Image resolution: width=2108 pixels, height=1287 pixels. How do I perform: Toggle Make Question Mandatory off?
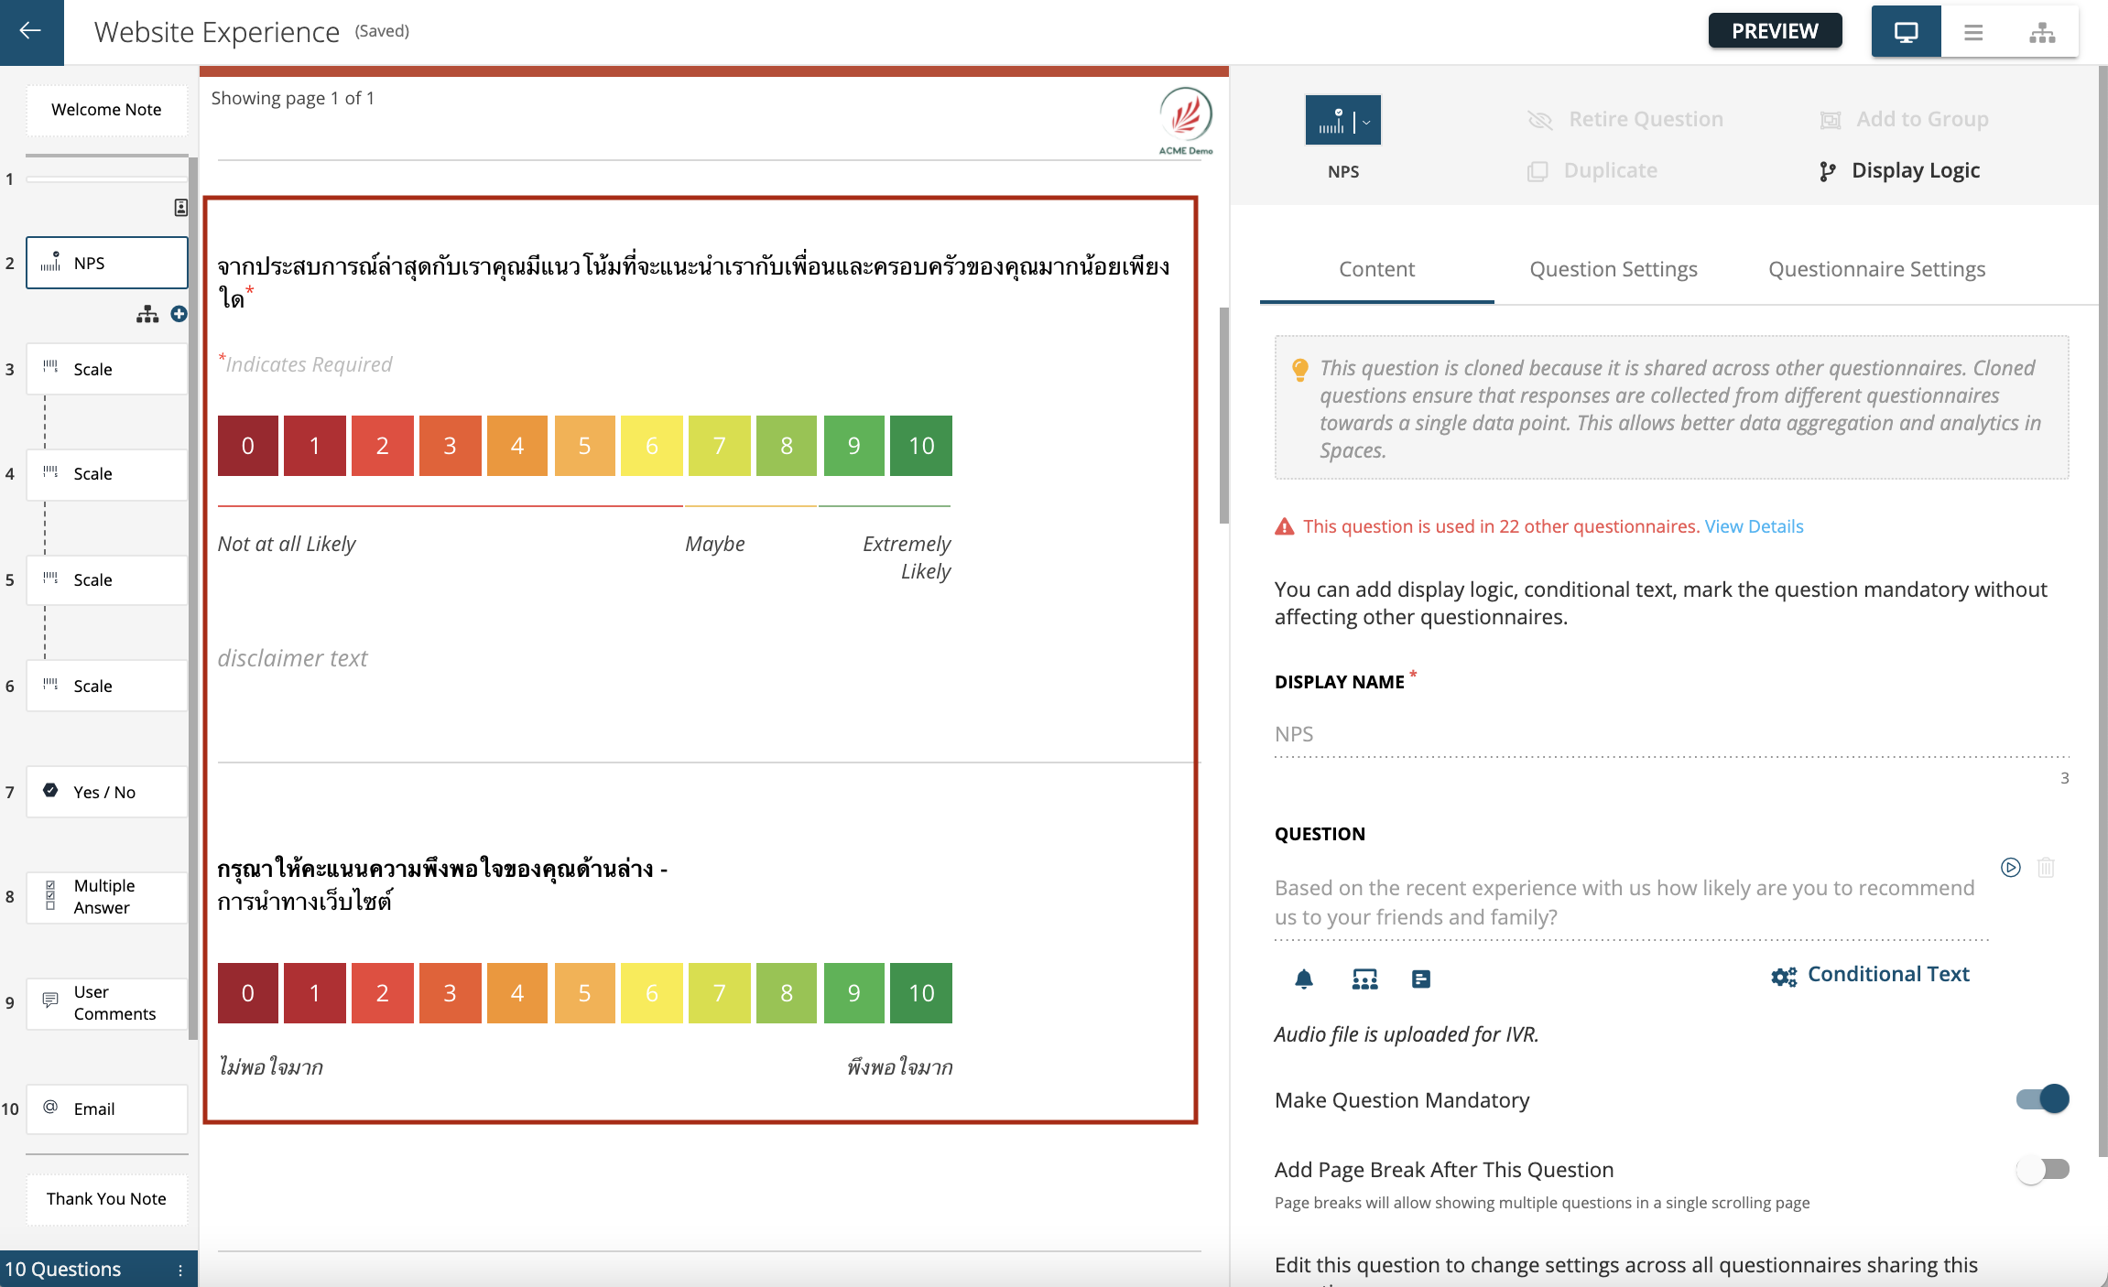click(x=2042, y=1099)
